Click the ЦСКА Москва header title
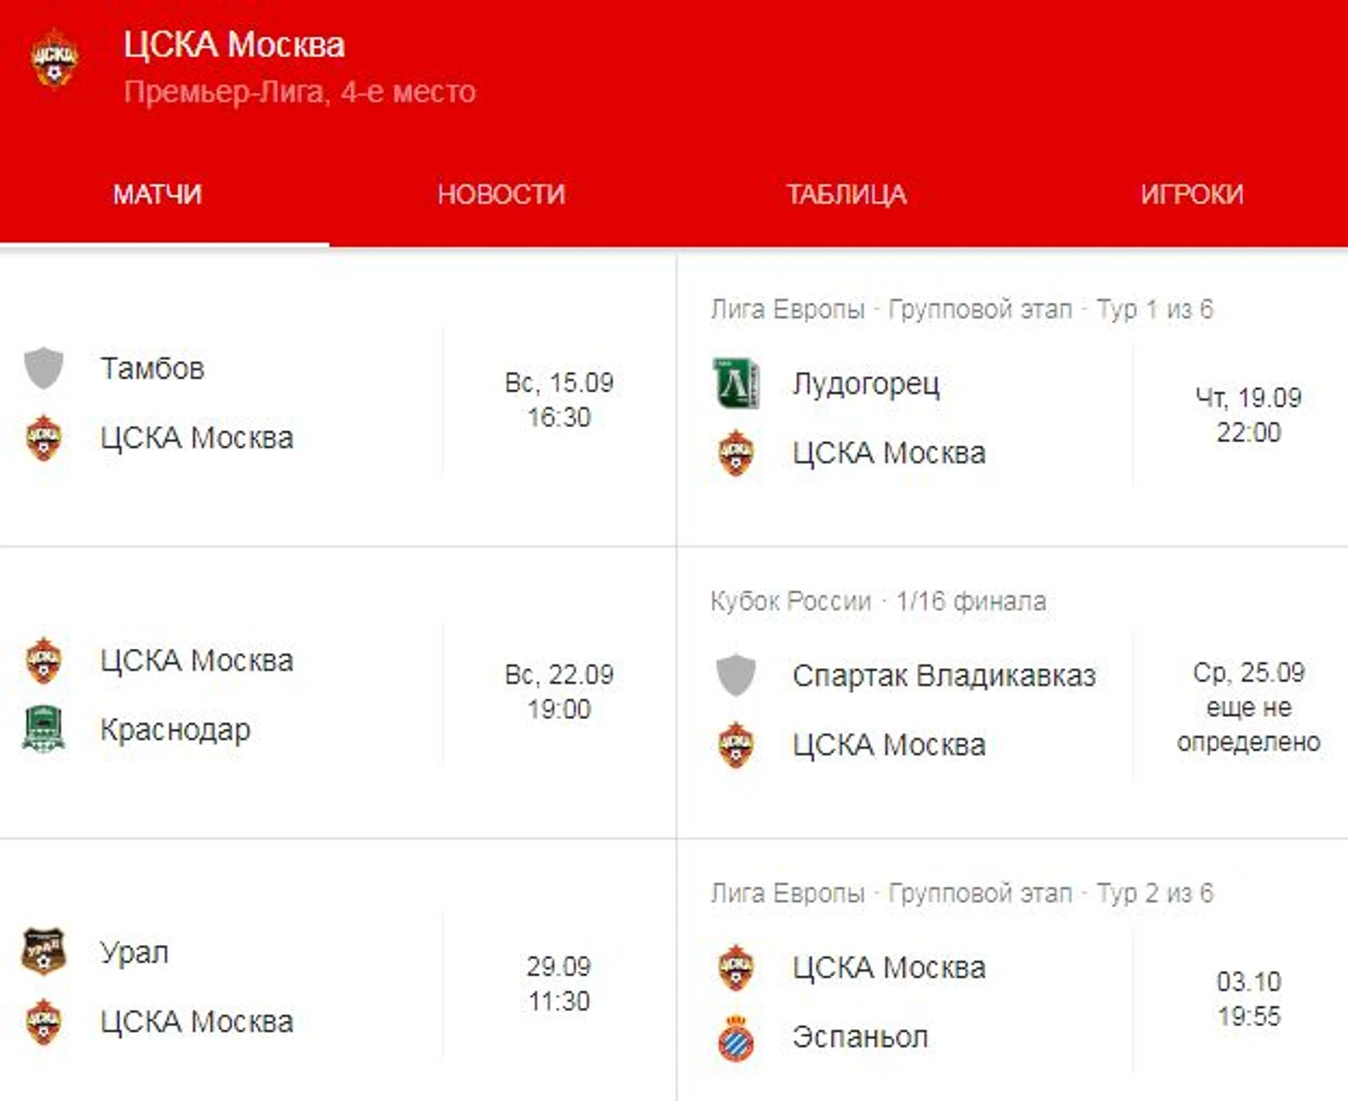Viewport: 1348px width, 1101px height. click(235, 44)
